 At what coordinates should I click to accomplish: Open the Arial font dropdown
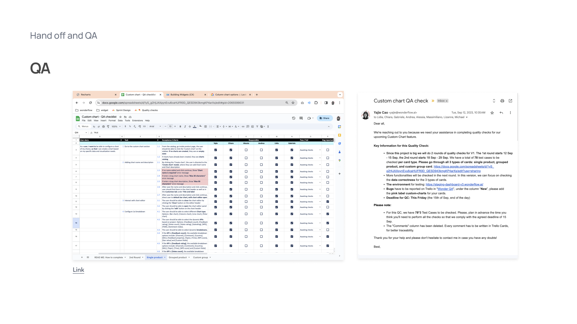pyautogui.click(x=156, y=127)
